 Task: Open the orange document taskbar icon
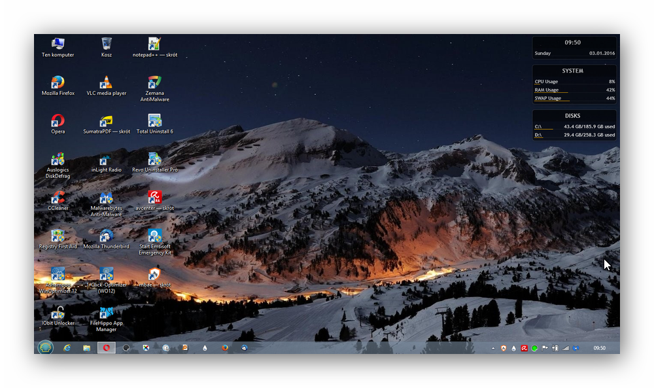pyautogui.click(x=185, y=347)
